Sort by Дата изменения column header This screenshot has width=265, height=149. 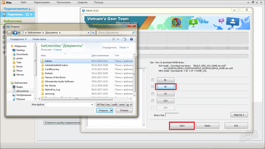coord(100,55)
